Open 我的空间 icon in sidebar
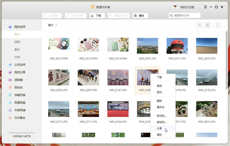230x146 pixels. tap(10, 27)
